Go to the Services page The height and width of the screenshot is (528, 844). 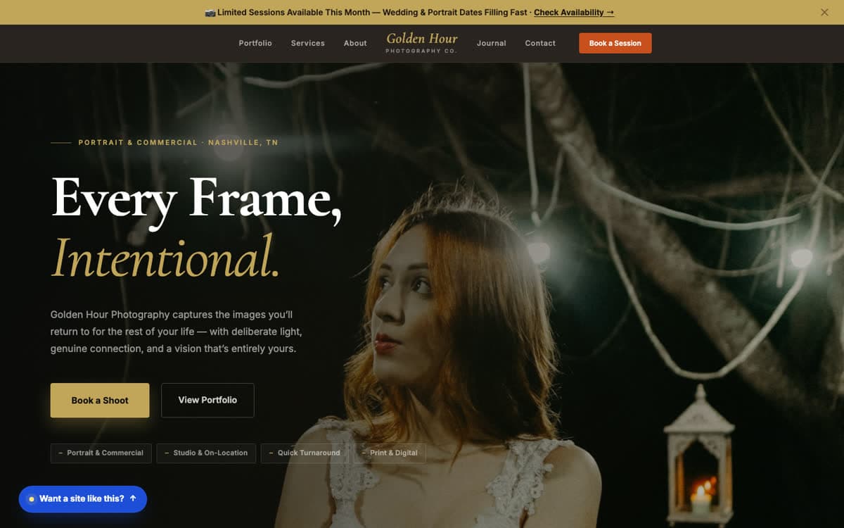308,43
